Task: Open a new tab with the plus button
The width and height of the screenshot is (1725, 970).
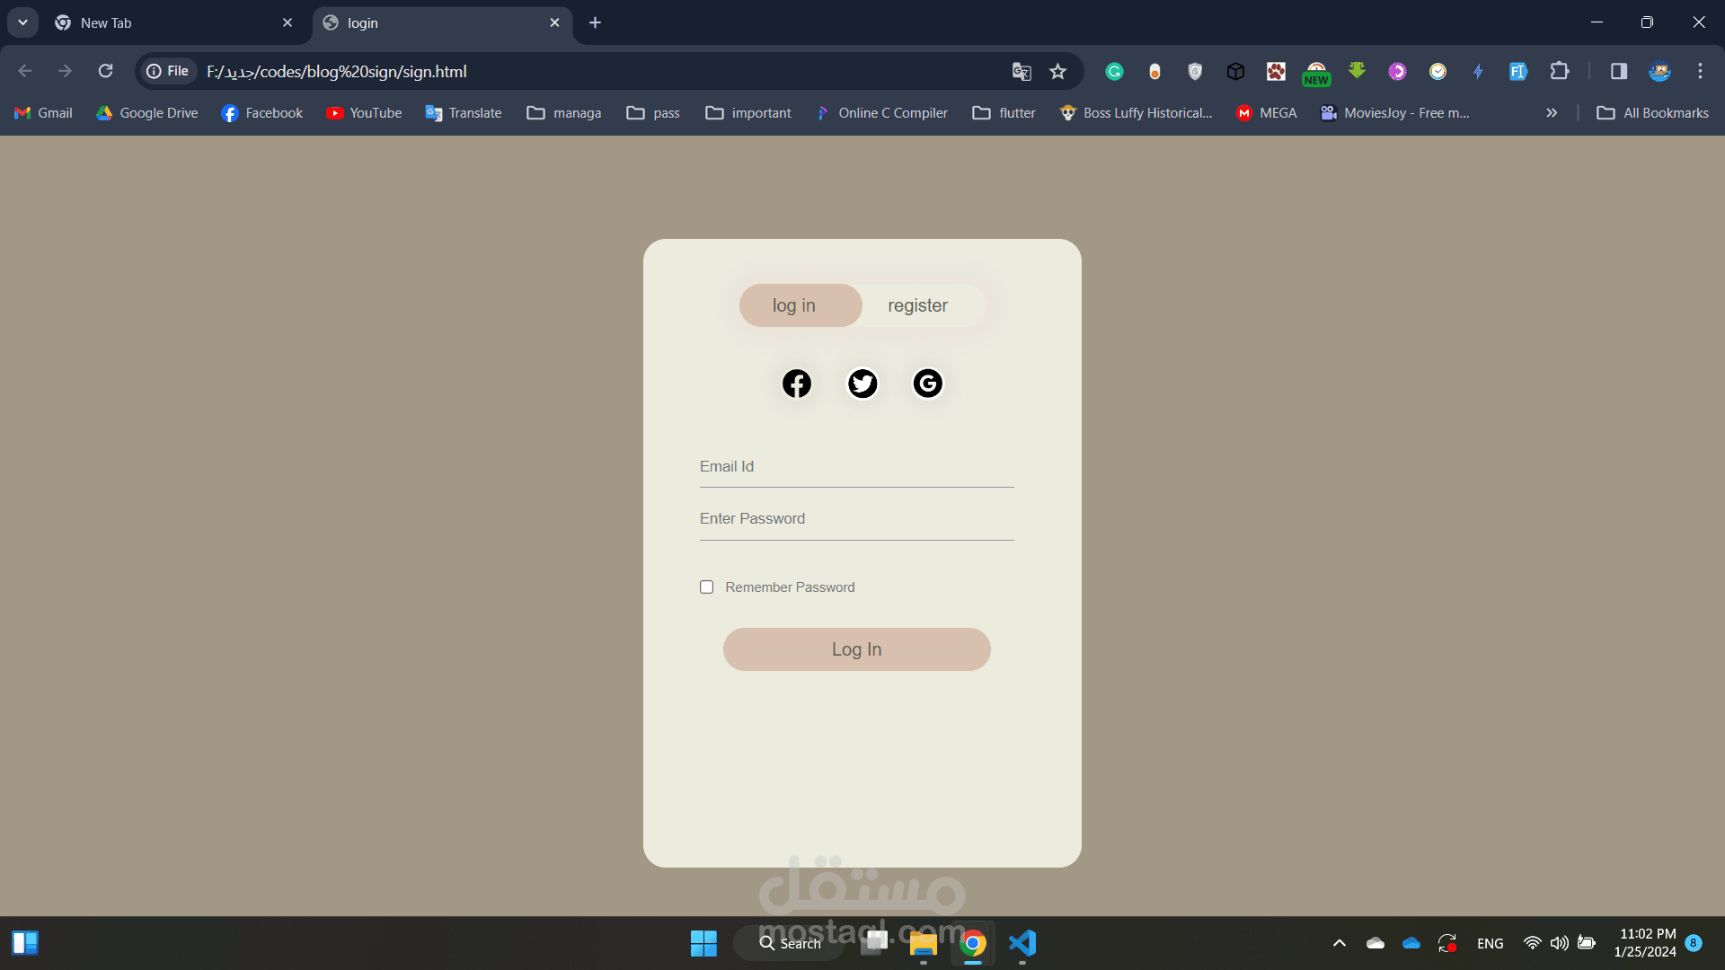Action: [x=595, y=23]
